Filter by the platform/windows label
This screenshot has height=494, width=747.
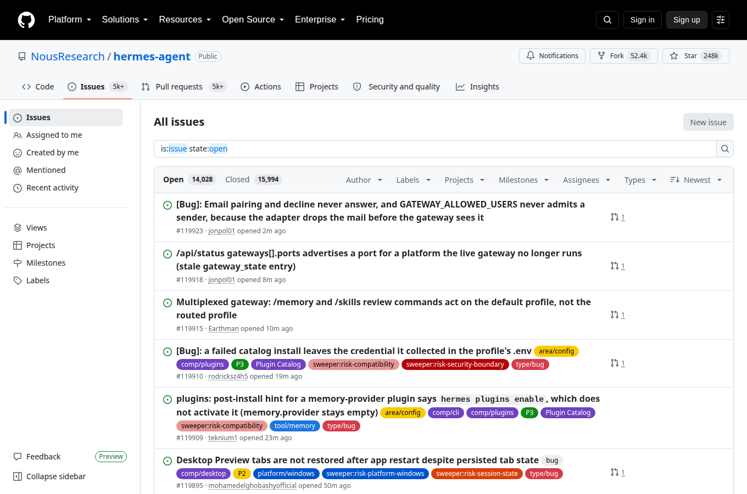(x=286, y=474)
